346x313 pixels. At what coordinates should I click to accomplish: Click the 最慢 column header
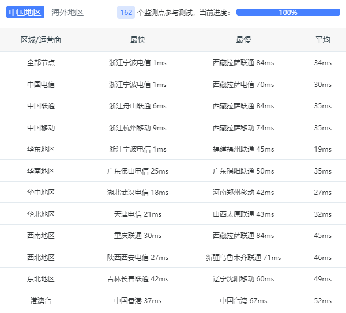[243, 40]
